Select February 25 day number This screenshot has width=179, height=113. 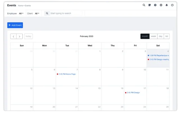(167, 107)
